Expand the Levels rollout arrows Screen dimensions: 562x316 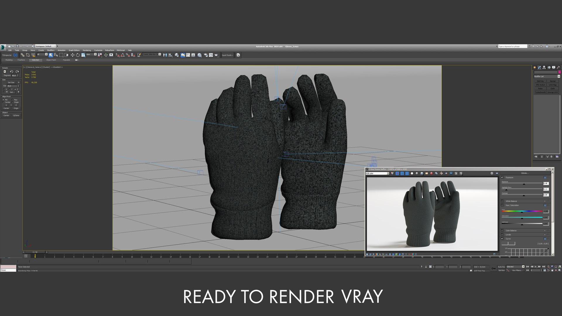[x=545, y=235]
